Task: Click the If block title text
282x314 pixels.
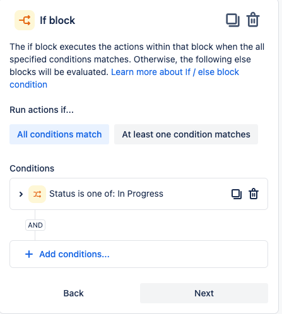Action: point(57,20)
